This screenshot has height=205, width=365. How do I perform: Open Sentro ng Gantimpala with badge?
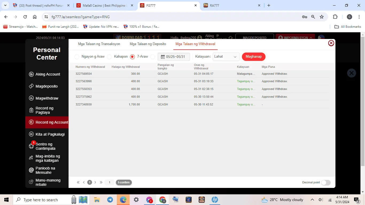tap(47, 146)
